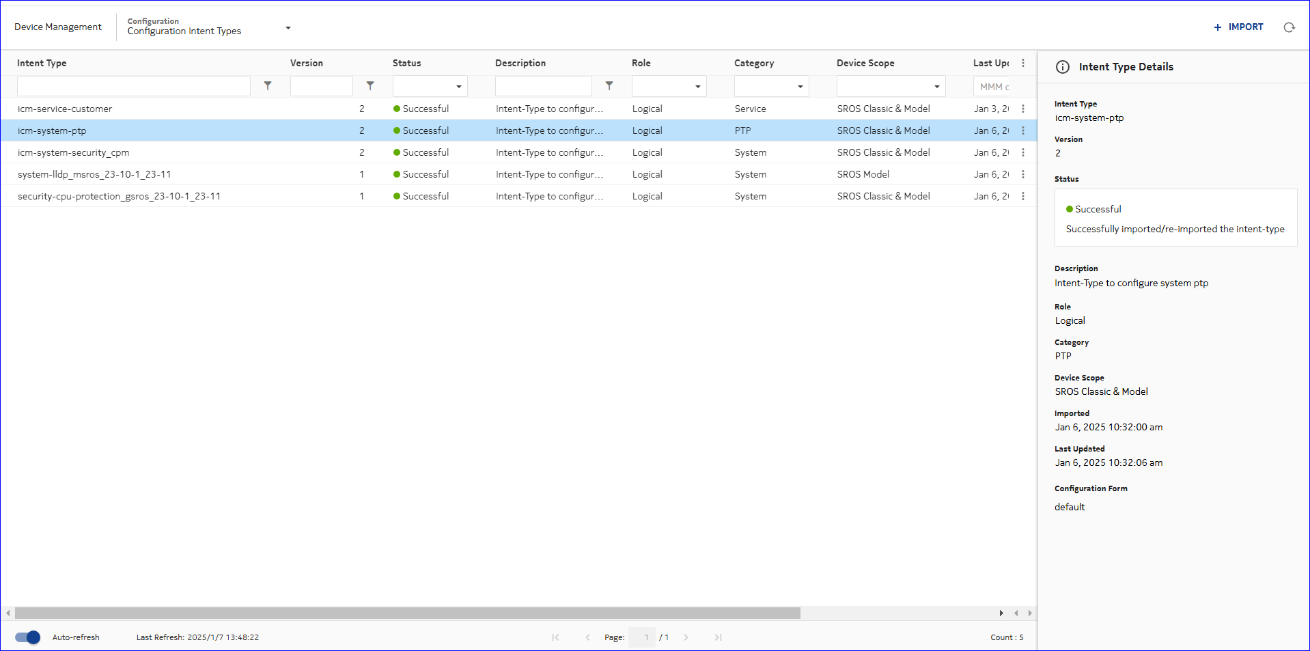The width and height of the screenshot is (1310, 651).
Task: Click the Import button
Action: pos(1238,27)
